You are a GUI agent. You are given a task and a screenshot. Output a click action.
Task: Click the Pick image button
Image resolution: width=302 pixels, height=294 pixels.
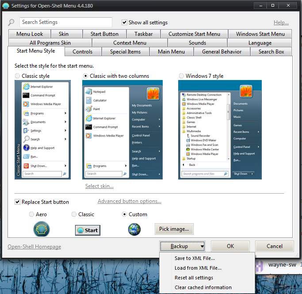click(x=174, y=229)
